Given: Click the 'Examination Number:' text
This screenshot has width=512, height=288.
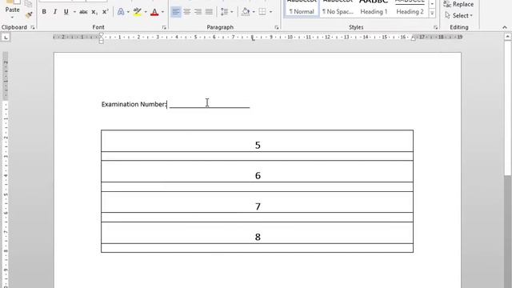Looking at the screenshot, I should [x=134, y=104].
